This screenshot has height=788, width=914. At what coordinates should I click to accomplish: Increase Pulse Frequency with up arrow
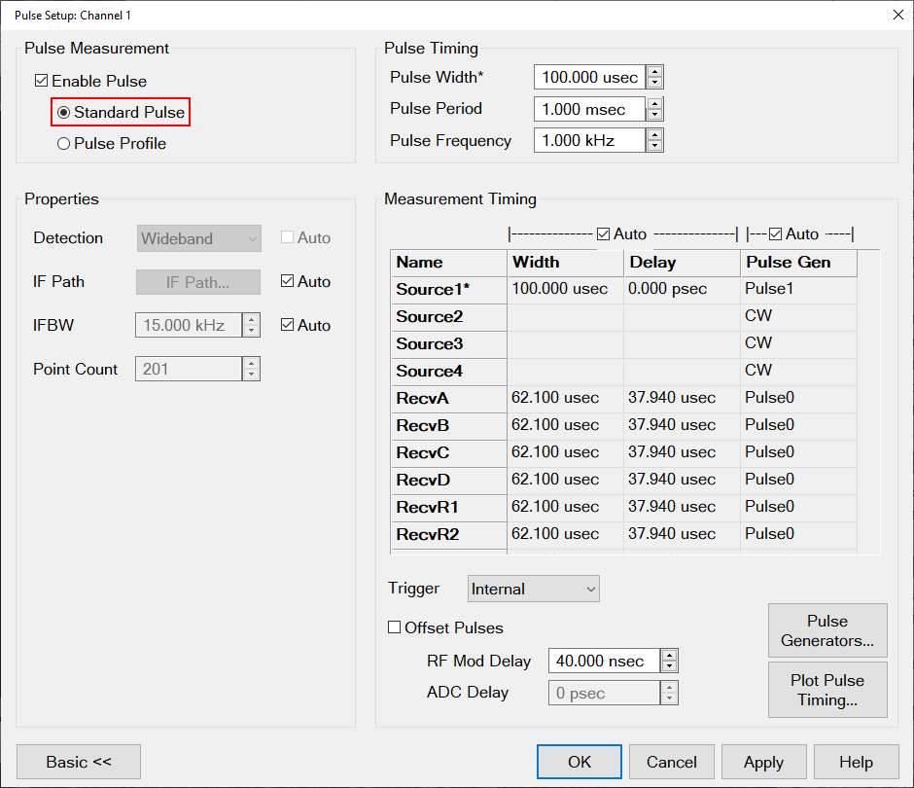pos(655,134)
